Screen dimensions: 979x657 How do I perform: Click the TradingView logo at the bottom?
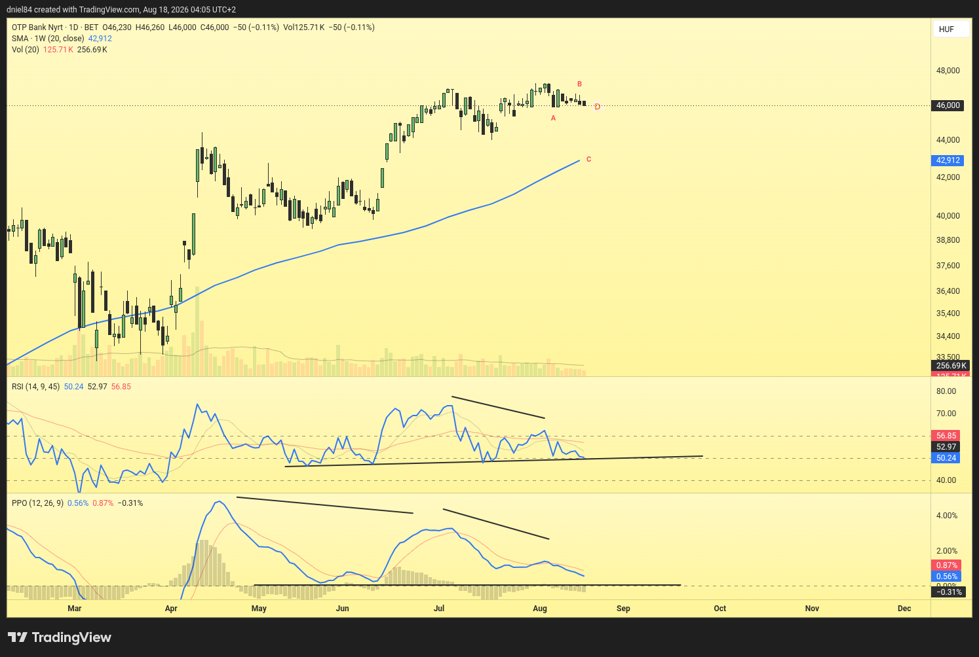point(60,637)
